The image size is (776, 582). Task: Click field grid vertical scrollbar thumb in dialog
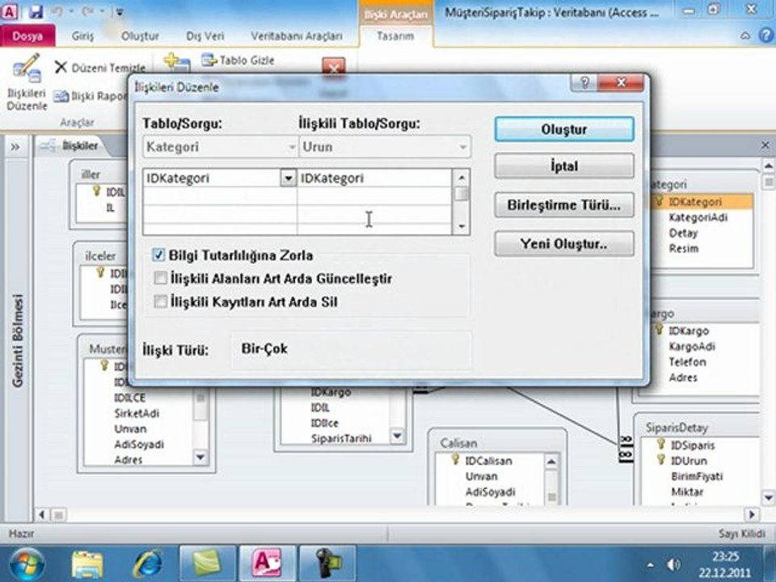462,193
